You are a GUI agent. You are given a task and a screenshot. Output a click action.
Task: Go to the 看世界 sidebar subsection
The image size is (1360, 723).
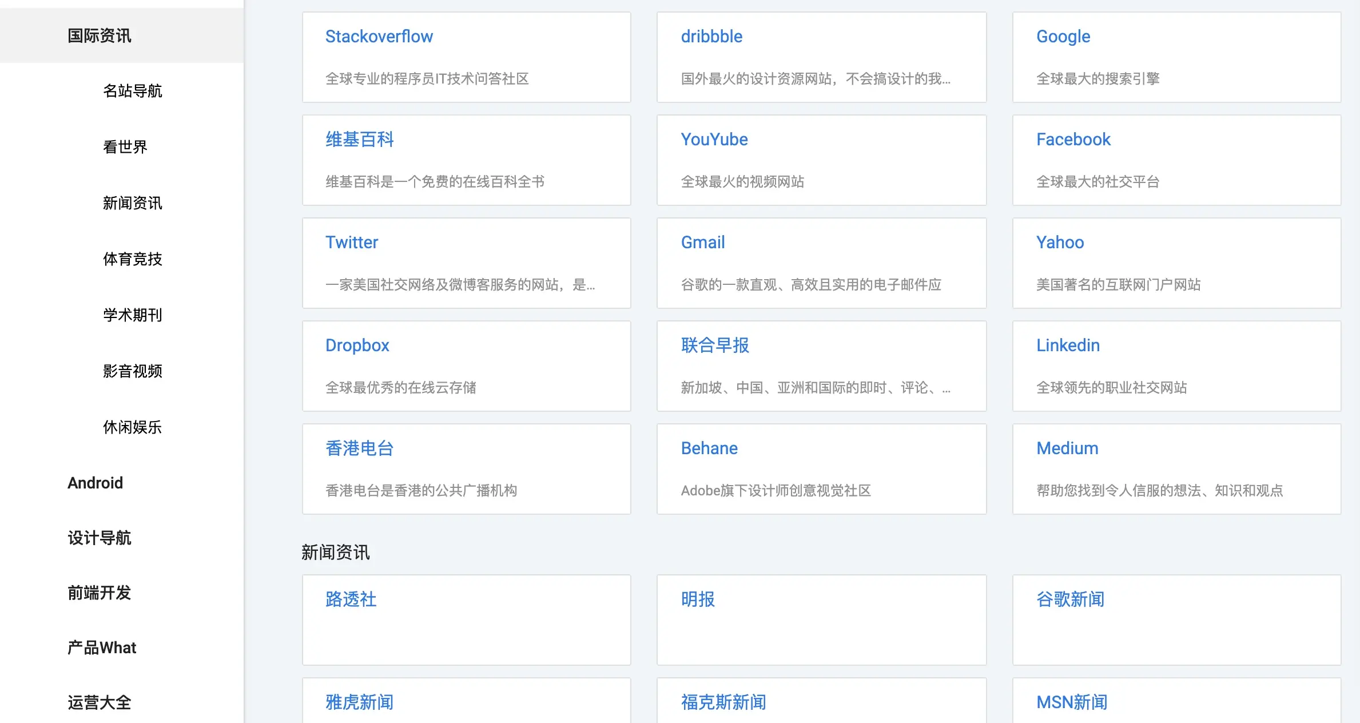[x=125, y=147]
